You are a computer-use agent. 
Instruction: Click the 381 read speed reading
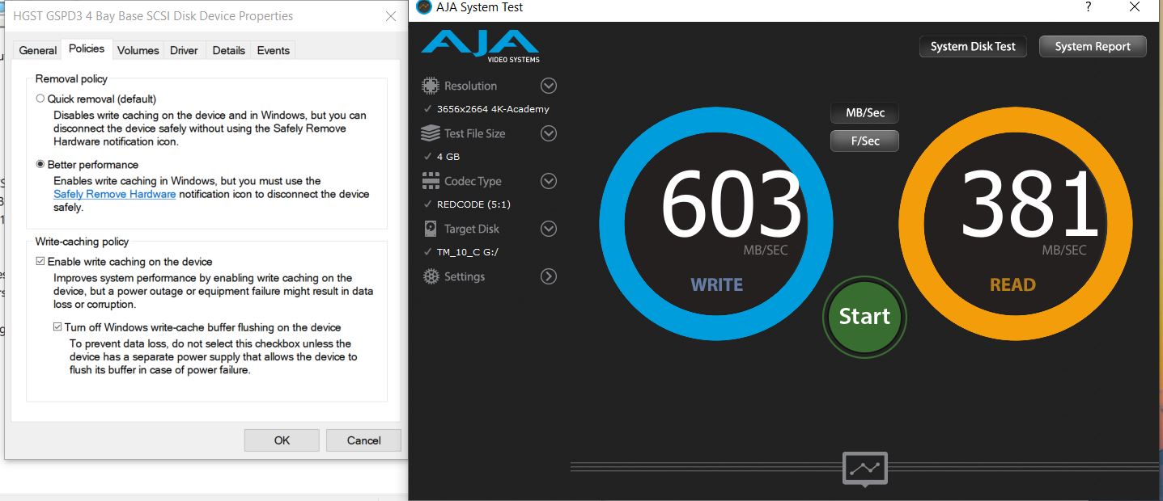pyautogui.click(x=1030, y=203)
